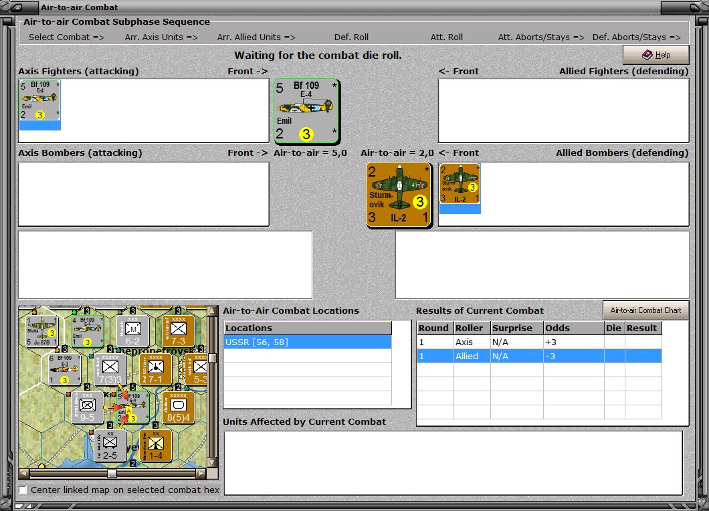This screenshot has width=709, height=511.
Task: Click the Roller column header
Action: [472, 328]
